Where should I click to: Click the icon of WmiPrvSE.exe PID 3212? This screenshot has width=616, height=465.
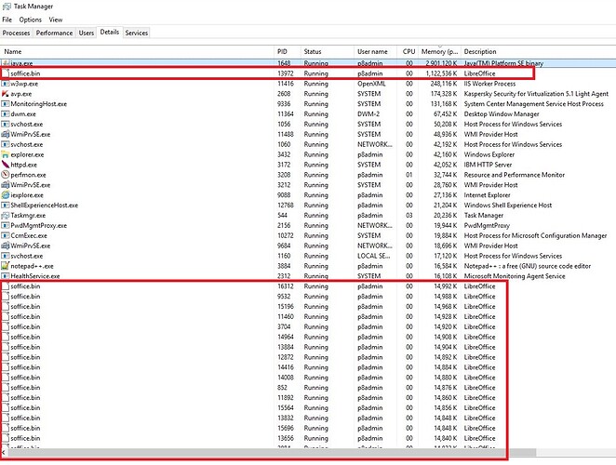coord(5,185)
